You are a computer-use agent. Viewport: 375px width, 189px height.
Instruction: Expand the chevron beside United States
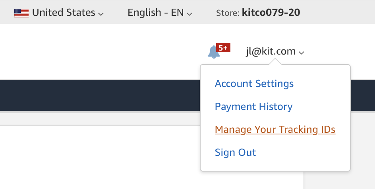[101, 14]
